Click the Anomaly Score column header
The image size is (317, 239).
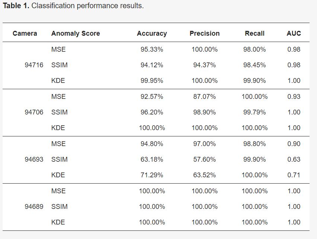click(76, 33)
